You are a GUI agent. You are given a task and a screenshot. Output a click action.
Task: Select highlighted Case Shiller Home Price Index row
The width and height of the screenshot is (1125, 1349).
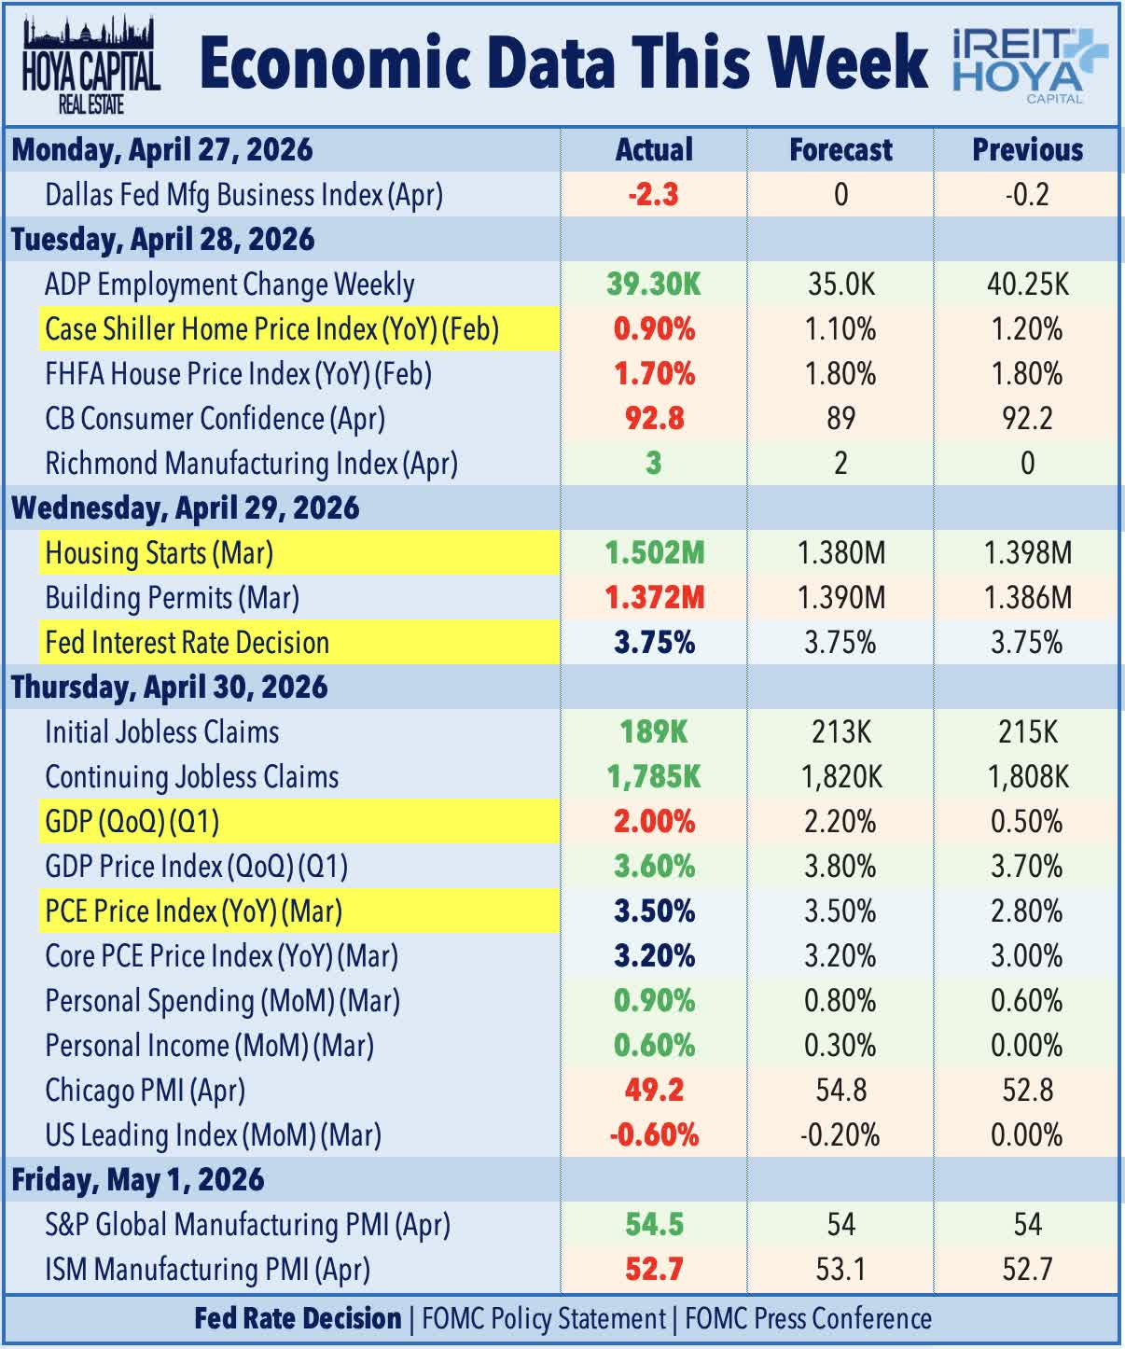pos(562,328)
